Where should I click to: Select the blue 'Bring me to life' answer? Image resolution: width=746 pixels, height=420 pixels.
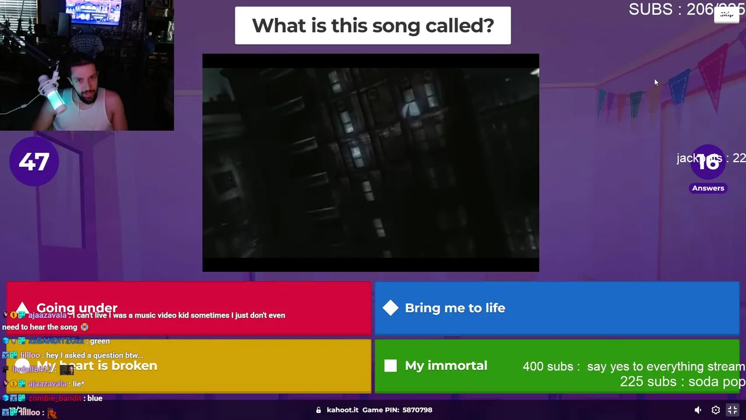[x=557, y=308]
